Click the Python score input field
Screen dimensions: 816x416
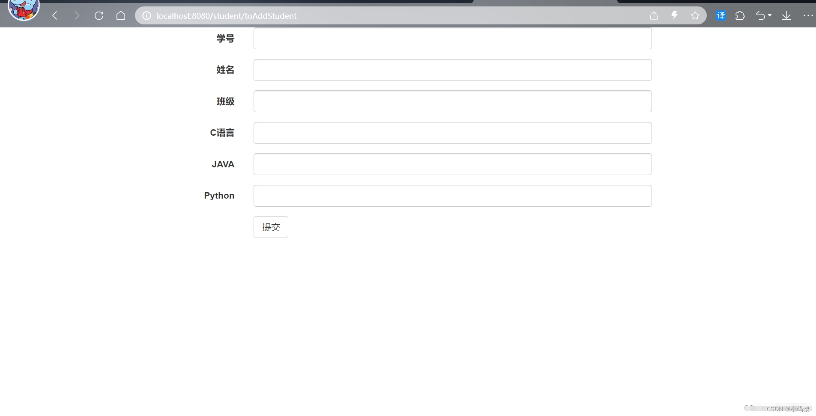(x=452, y=196)
